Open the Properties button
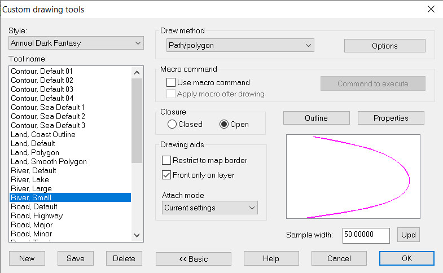 coord(391,118)
